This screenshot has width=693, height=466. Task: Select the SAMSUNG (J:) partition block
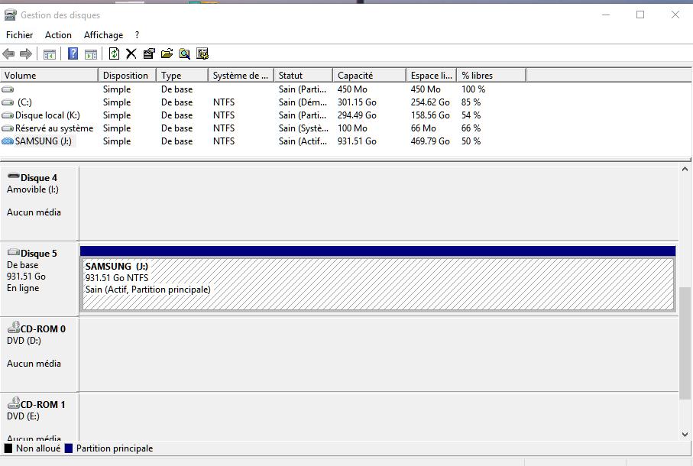377,284
